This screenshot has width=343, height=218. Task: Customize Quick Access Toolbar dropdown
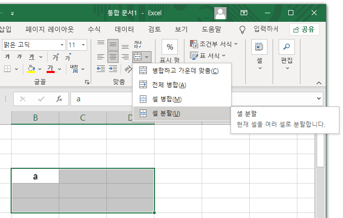13,14
